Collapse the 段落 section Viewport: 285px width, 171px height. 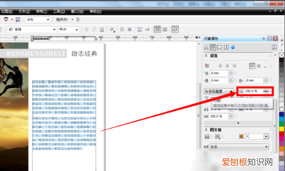point(206,56)
